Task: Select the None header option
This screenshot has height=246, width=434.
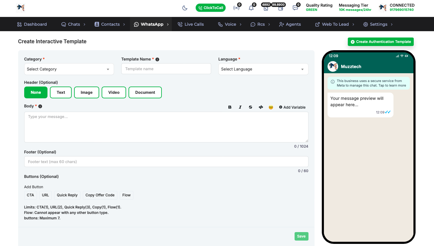Action: pos(36,92)
